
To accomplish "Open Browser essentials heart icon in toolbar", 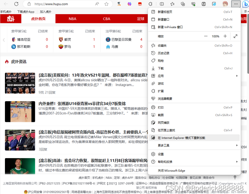I will click(193, 4).
